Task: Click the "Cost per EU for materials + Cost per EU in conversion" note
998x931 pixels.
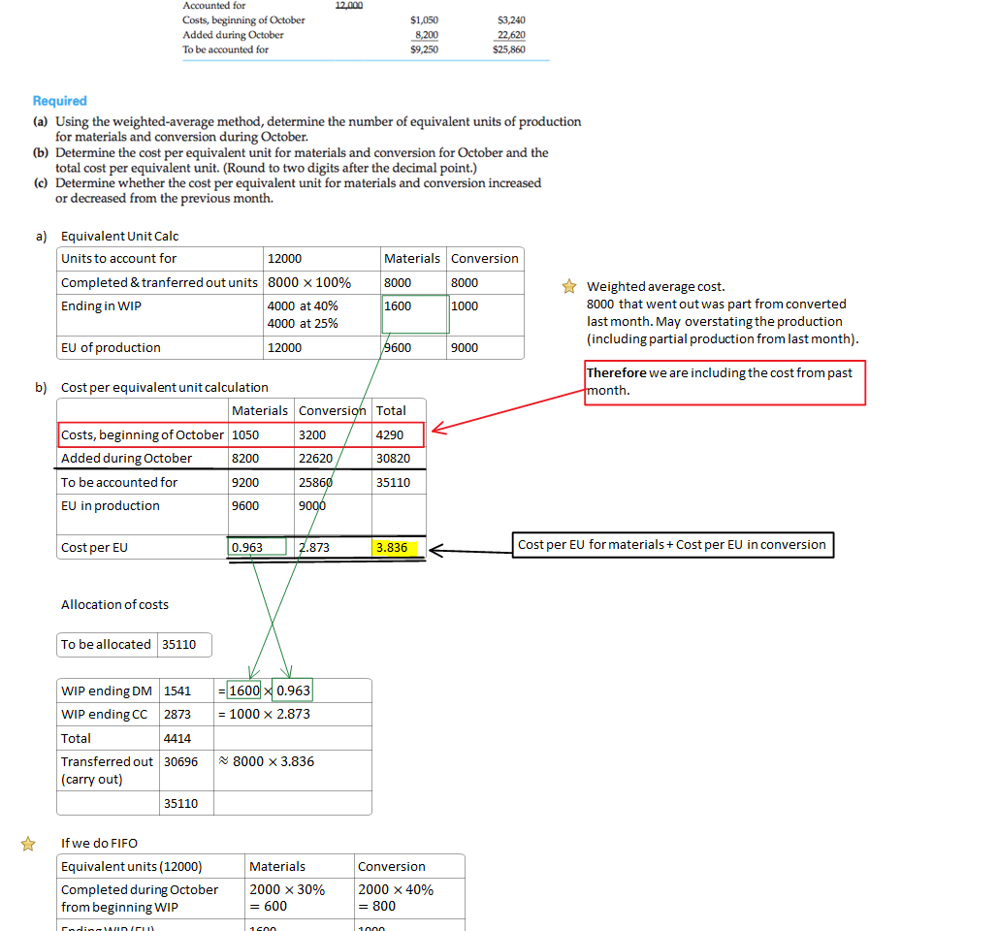Action: [x=673, y=545]
